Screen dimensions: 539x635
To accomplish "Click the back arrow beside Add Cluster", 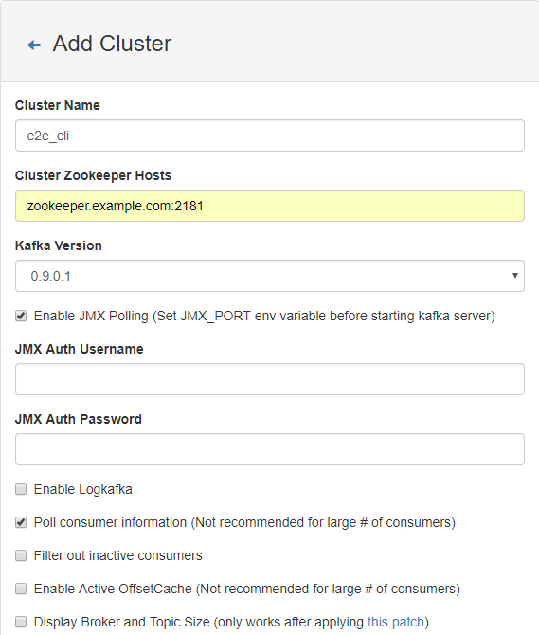I will click(x=34, y=45).
